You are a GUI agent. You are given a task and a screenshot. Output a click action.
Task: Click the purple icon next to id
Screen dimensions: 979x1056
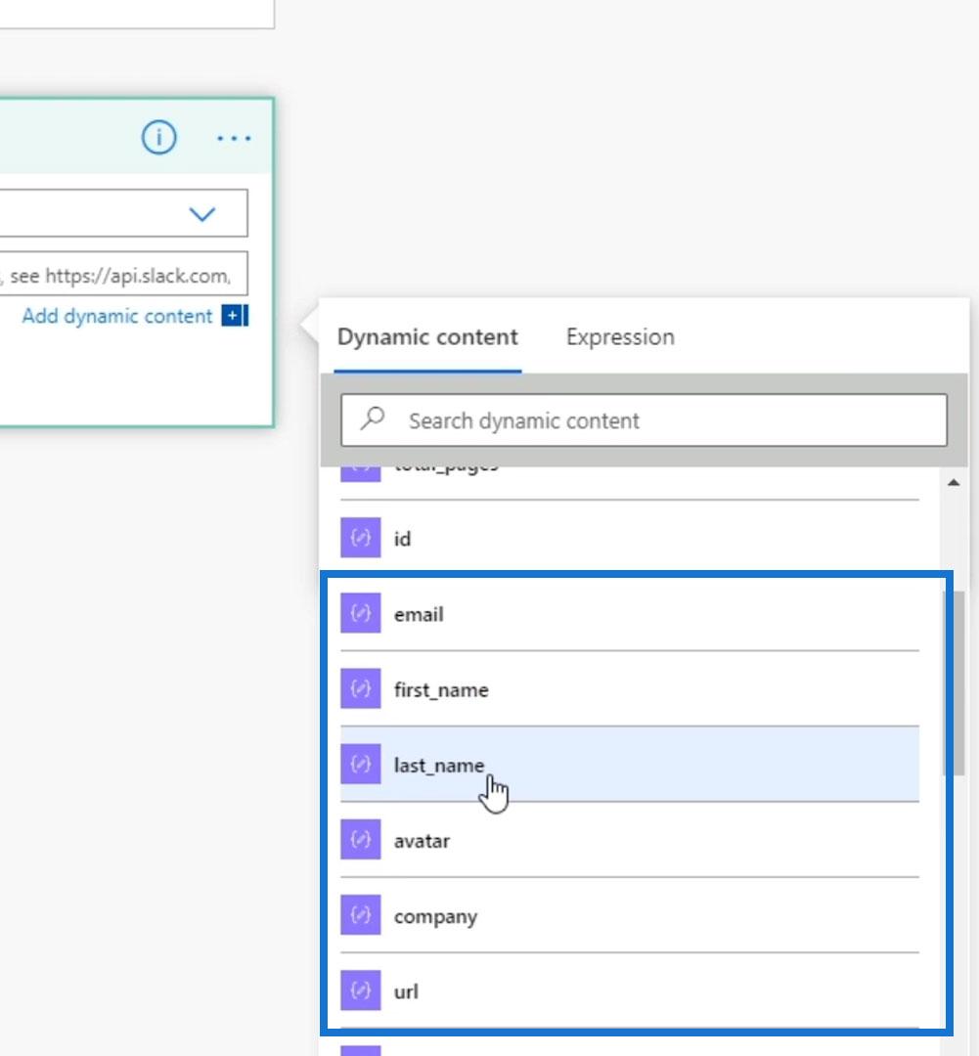(x=361, y=538)
